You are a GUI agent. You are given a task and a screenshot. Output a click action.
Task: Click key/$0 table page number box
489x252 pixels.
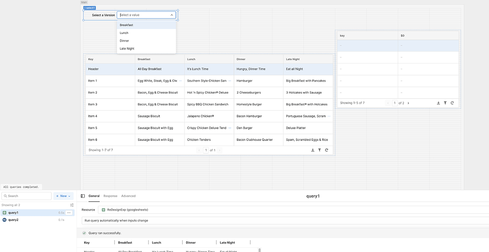click(395, 103)
